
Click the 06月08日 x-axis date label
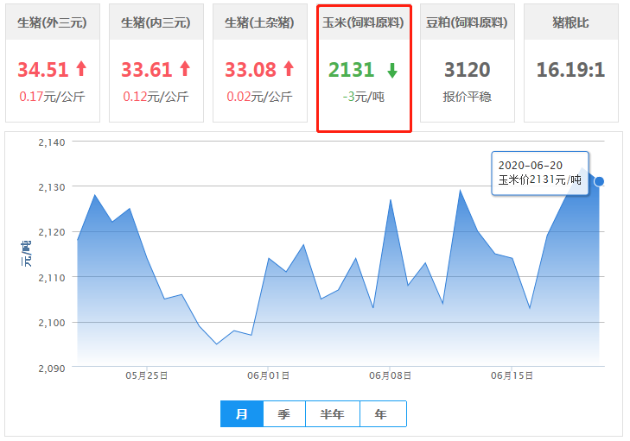point(390,375)
